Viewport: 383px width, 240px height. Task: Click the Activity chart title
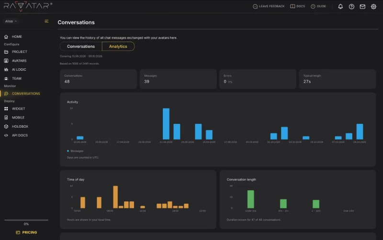point(73,102)
